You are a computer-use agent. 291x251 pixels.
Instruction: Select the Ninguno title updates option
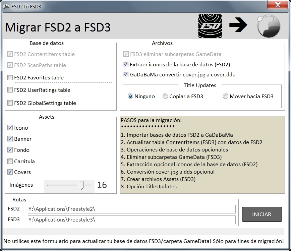click(130, 96)
